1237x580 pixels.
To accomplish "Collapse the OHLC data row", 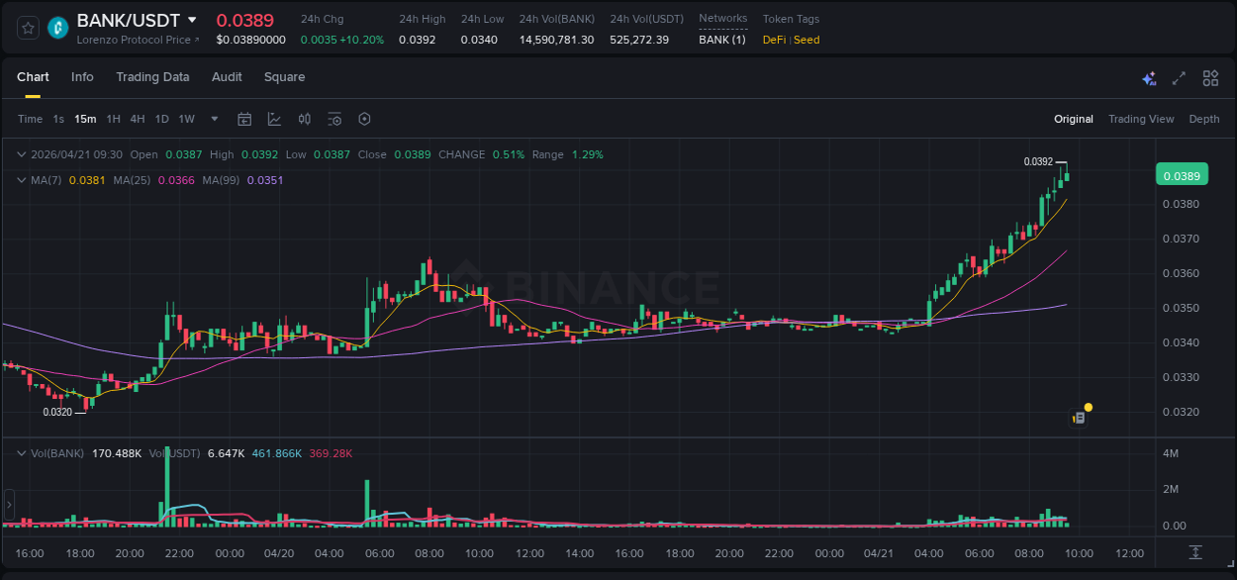I will (x=22, y=154).
